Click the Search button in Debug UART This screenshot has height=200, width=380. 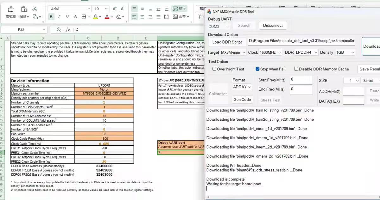pyautogui.click(x=244, y=26)
